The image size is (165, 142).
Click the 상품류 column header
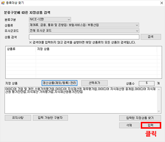click(x=21, y=49)
